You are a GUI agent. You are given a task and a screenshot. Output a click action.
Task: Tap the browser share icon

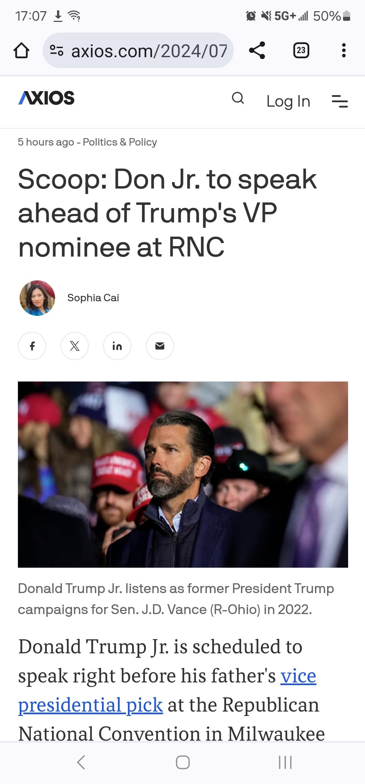pyautogui.click(x=257, y=50)
